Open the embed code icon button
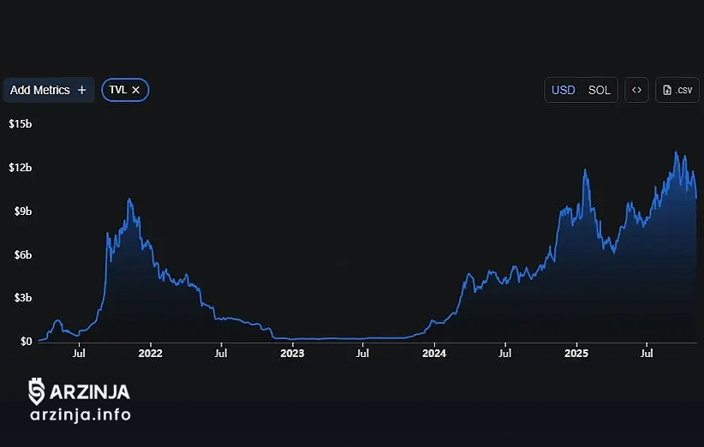Screen dimensions: 704x447 pos(636,90)
